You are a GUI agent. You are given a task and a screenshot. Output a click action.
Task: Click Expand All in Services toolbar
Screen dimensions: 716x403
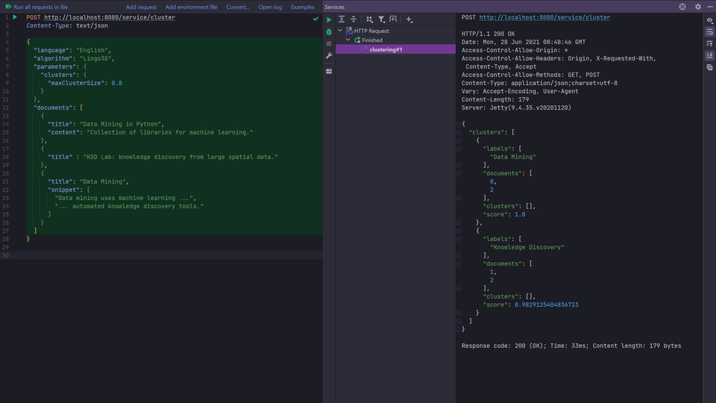341,19
